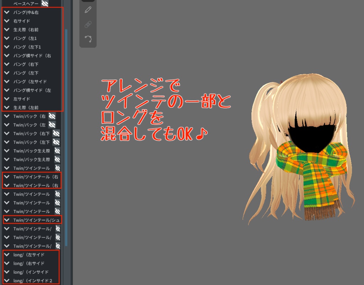Expand chevron beside 'バング（右下'
The width and height of the screenshot is (364, 285).
7,64
